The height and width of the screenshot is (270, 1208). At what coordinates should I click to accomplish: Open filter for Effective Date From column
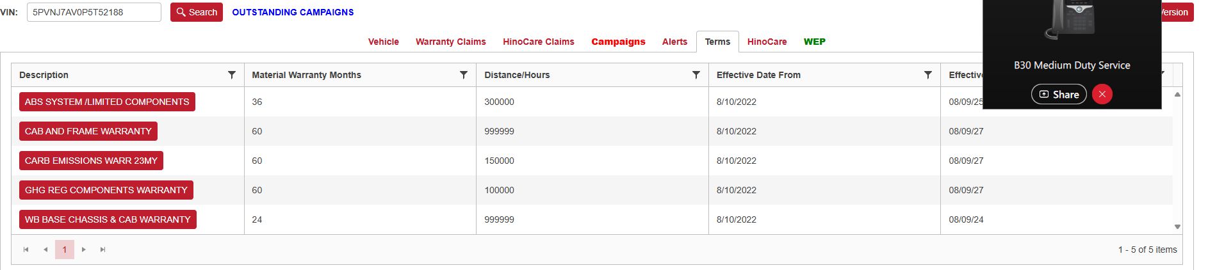pyautogui.click(x=928, y=75)
